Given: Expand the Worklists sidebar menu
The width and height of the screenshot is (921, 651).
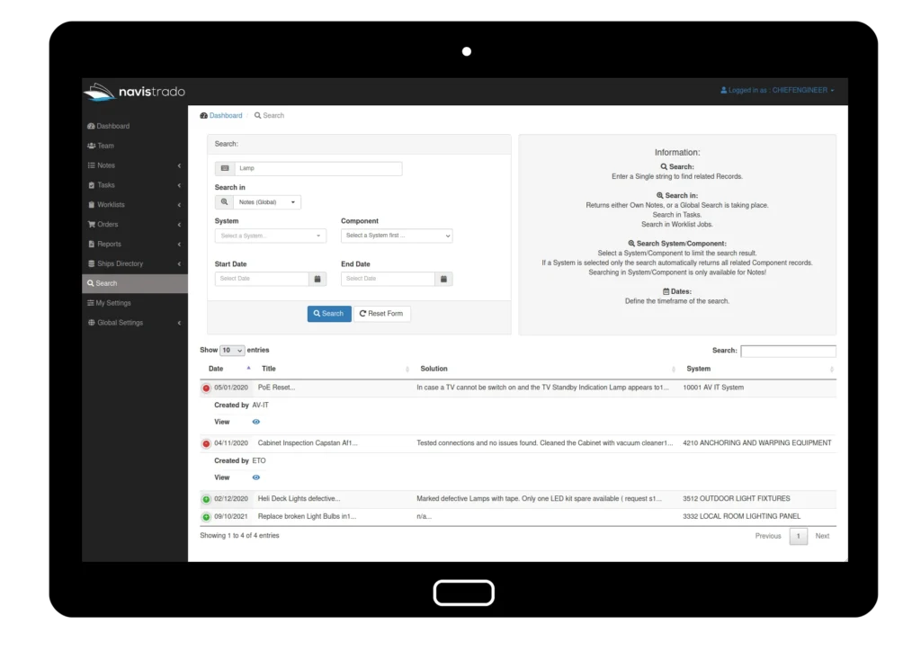Looking at the screenshot, I should [135, 205].
